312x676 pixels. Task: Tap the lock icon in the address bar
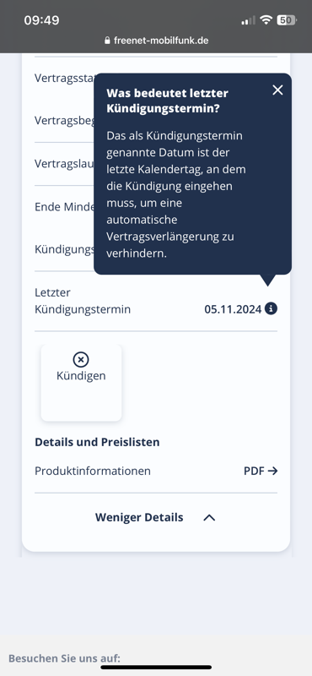(x=108, y=41)
